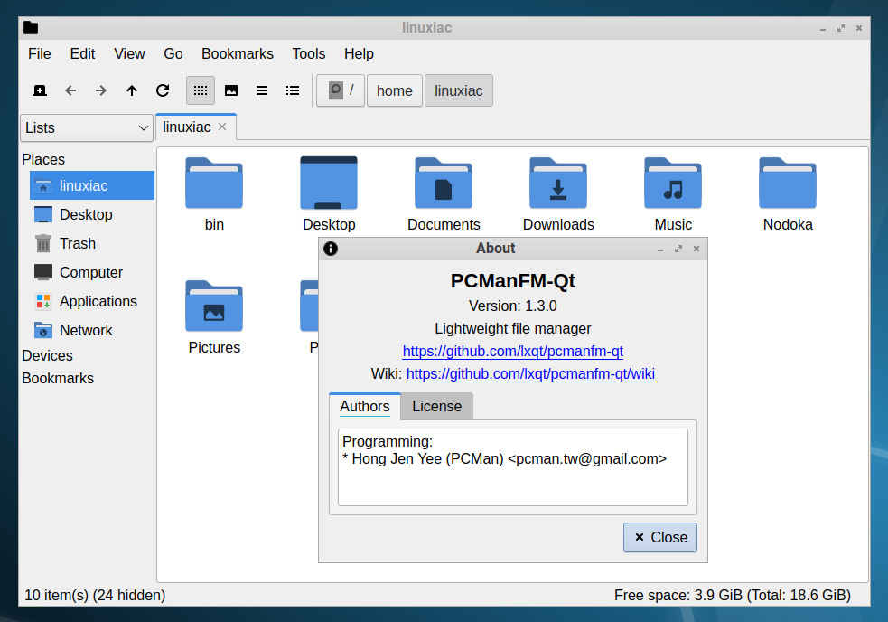The image size is (888, 622).
Task: Click the Version: 1.3.0 text
Action: (x=513, y=306)
